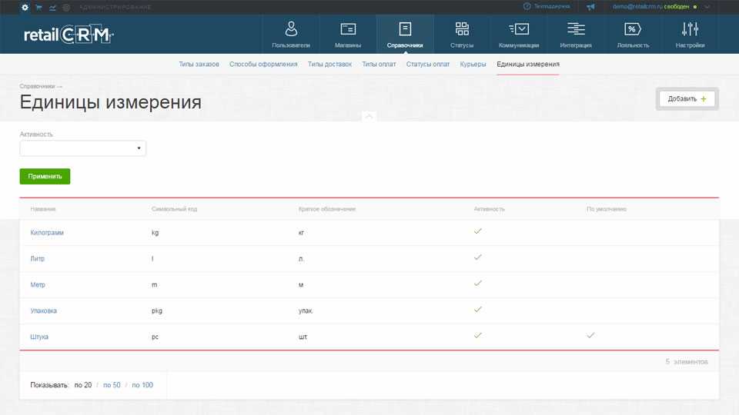
Task: Click activity checkmark in Килограмм row
Action: 478,231
